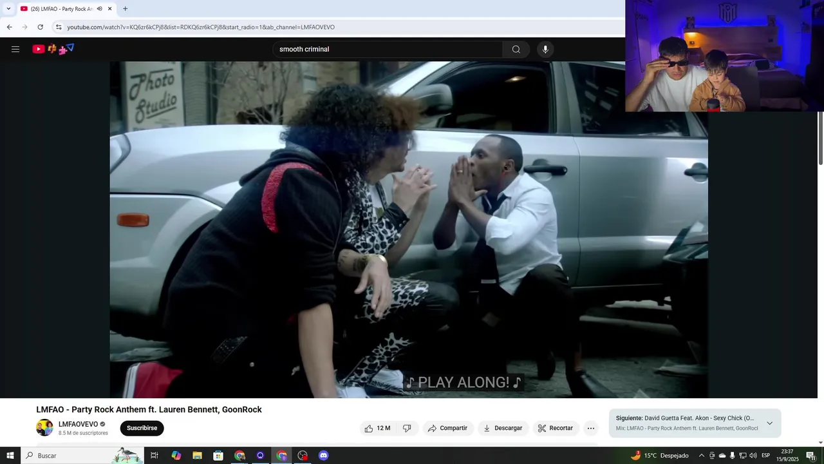Click the video player to pause

tap(409, 229)
